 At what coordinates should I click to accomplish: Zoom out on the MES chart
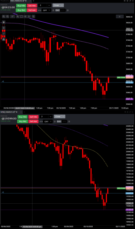tap(8, 16)
